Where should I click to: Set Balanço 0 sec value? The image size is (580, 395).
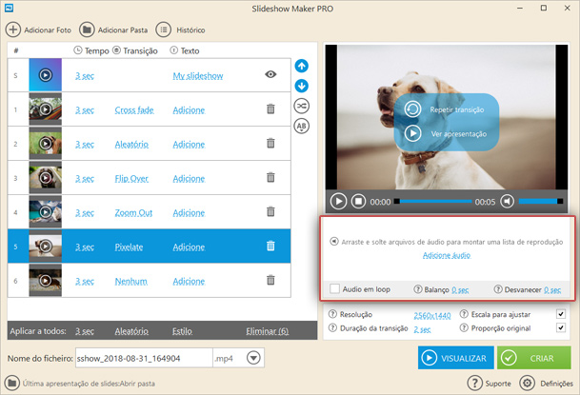(x=460, y=290)
